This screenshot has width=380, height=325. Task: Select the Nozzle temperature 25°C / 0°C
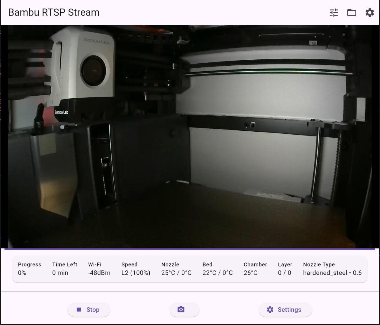point(176,273)
